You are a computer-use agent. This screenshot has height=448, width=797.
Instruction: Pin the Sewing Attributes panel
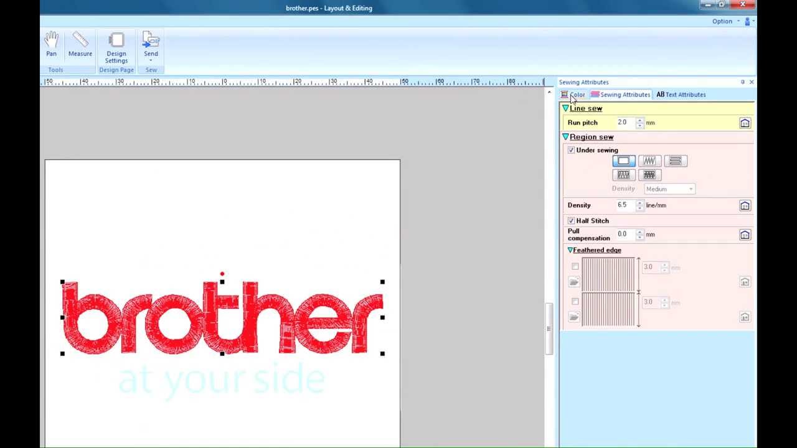(x=742, y=82)
